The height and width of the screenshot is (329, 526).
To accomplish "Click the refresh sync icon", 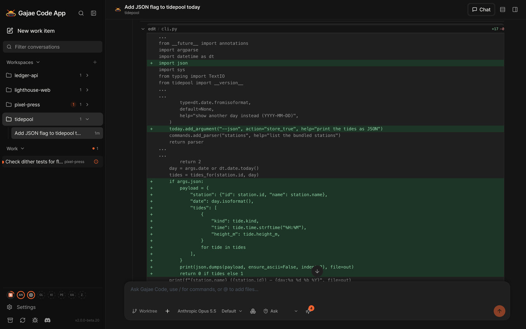I will (23, 320).
